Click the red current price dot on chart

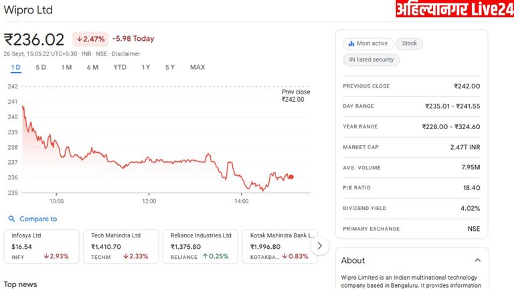tap(290, 177)
